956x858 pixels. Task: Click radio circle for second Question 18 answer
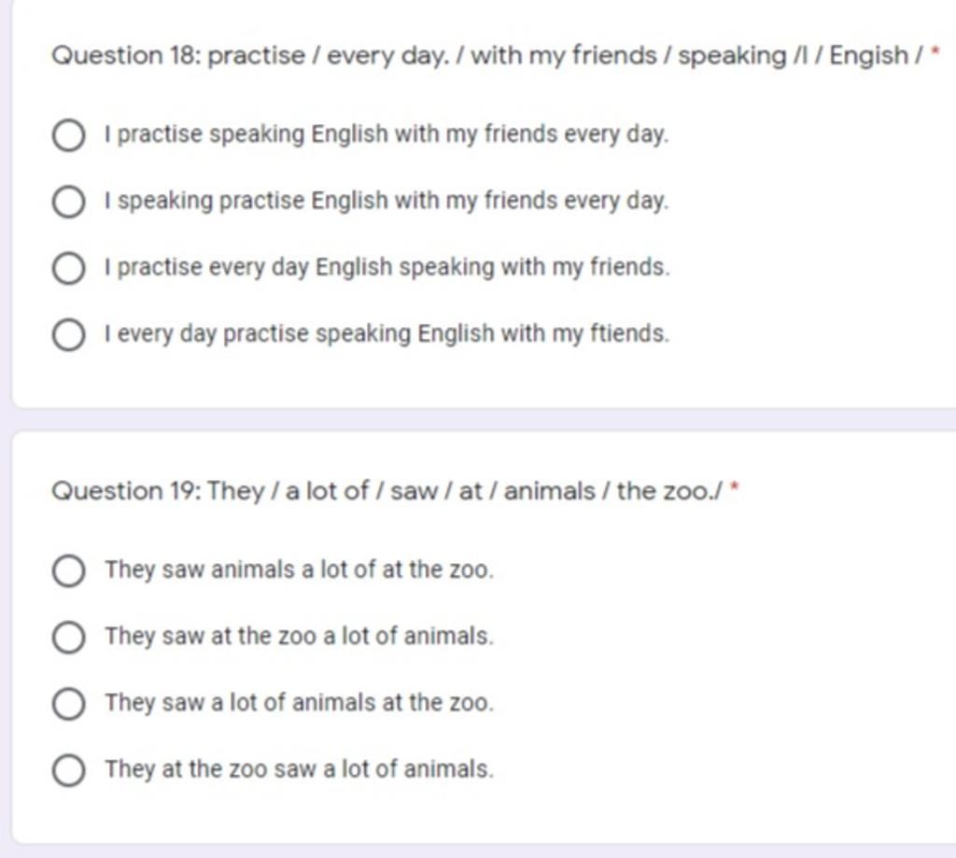pyautogui.click(x=68, y=202)
